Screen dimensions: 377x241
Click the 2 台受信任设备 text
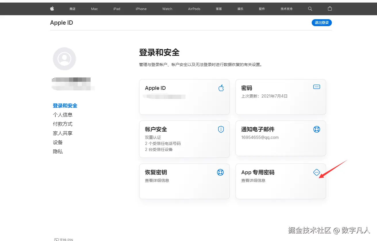coord(159,149)
